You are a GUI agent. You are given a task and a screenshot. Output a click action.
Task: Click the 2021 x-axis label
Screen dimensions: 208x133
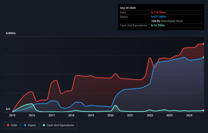(130, 115)
